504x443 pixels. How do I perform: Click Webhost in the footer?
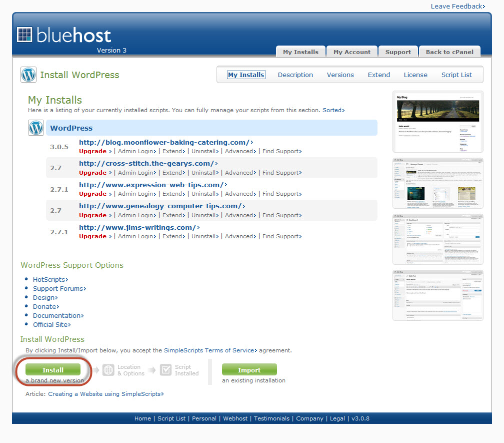click(x=235, y=418)
